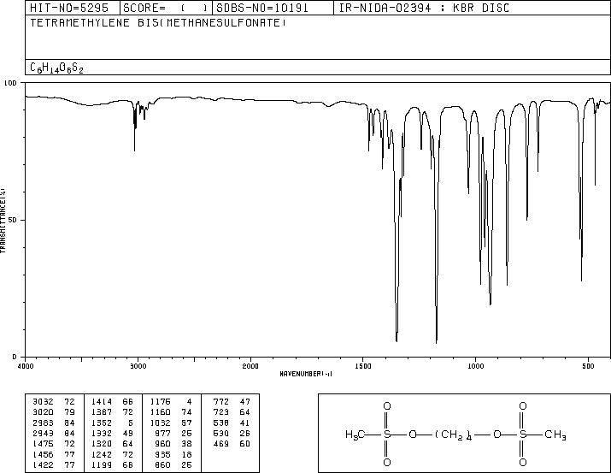Click the 100 label on the transmittance axis
Image resolution: width=611 pixels, height=473 pixels.
click(10, 83)
